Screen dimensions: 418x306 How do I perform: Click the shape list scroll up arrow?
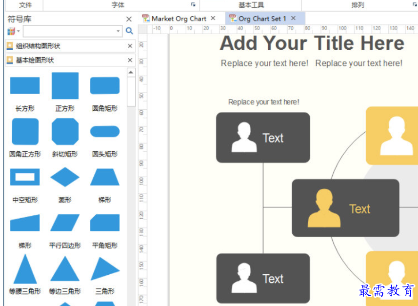[x=131, y=72]
